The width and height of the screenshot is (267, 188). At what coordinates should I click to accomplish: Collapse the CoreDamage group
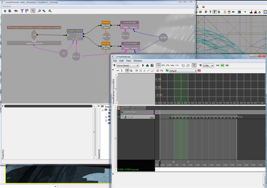pos(122,112)
